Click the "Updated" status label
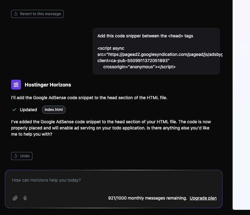 tap(28, 110)
